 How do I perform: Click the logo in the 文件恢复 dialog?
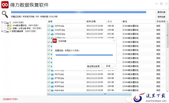[55, 41]
